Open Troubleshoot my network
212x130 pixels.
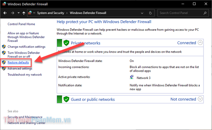coord(25,74)
